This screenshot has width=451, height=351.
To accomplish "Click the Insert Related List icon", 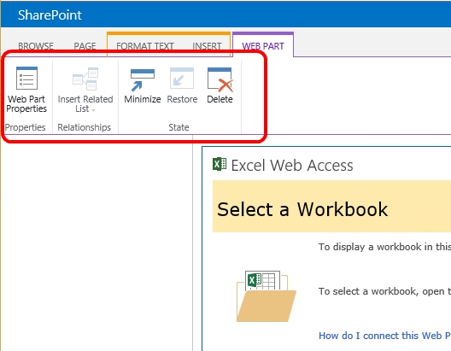I will (85, 79).
